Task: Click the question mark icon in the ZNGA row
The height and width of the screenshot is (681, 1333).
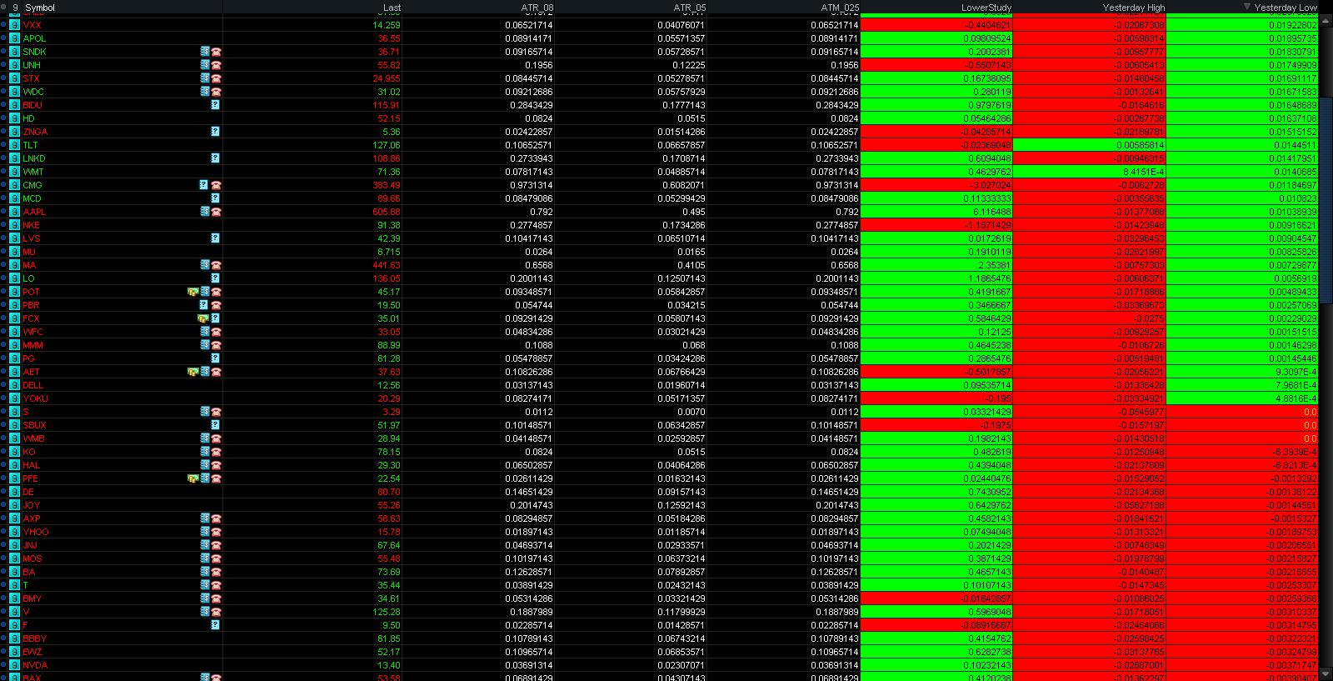Action: click(x=216, y=132)
